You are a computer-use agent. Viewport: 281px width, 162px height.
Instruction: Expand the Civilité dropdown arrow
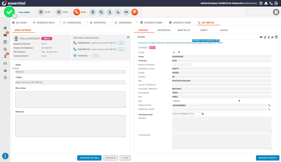[179, 52]
